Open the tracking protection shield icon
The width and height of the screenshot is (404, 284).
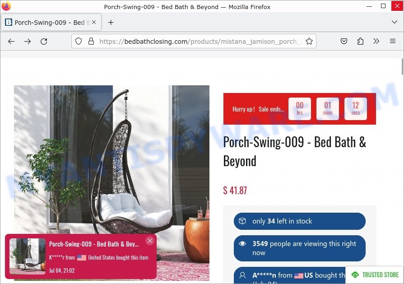79,41
